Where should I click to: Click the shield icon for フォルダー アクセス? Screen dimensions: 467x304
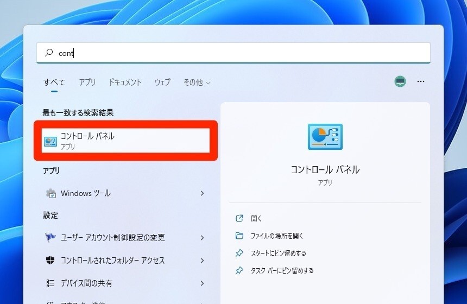[x=51, y=260]
